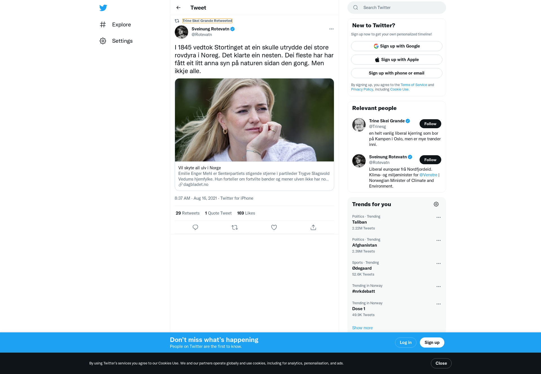Open Trine Skei Grande's name in Relevant people
The width and height of the screenshot is (541, 374).
[387, 121]
